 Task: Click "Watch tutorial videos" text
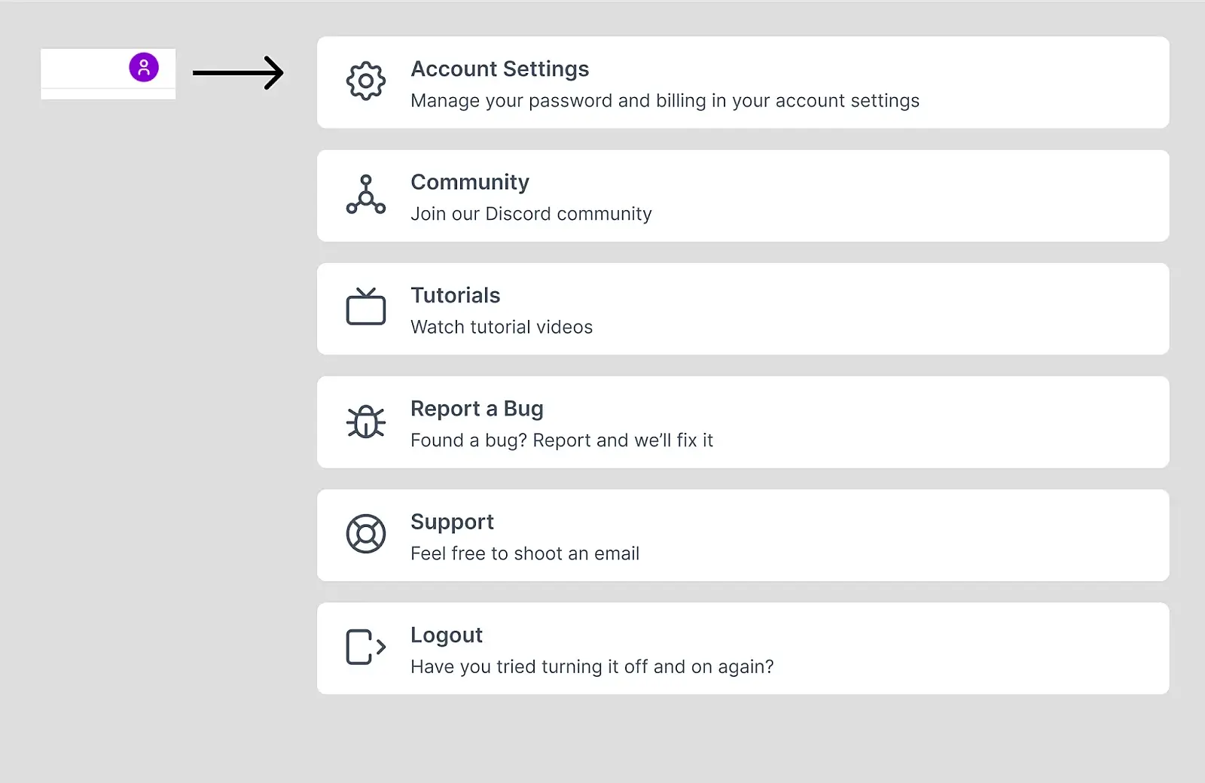click(502, 327)
